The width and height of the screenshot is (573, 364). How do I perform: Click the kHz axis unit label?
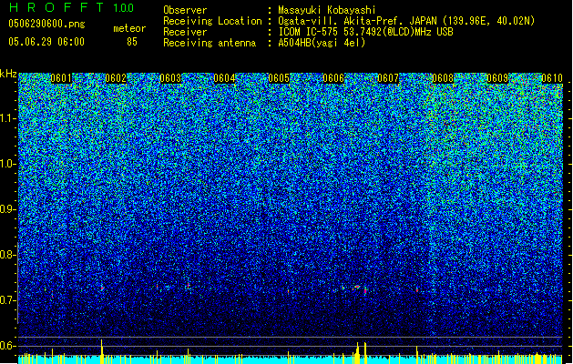tap(8, 74)
